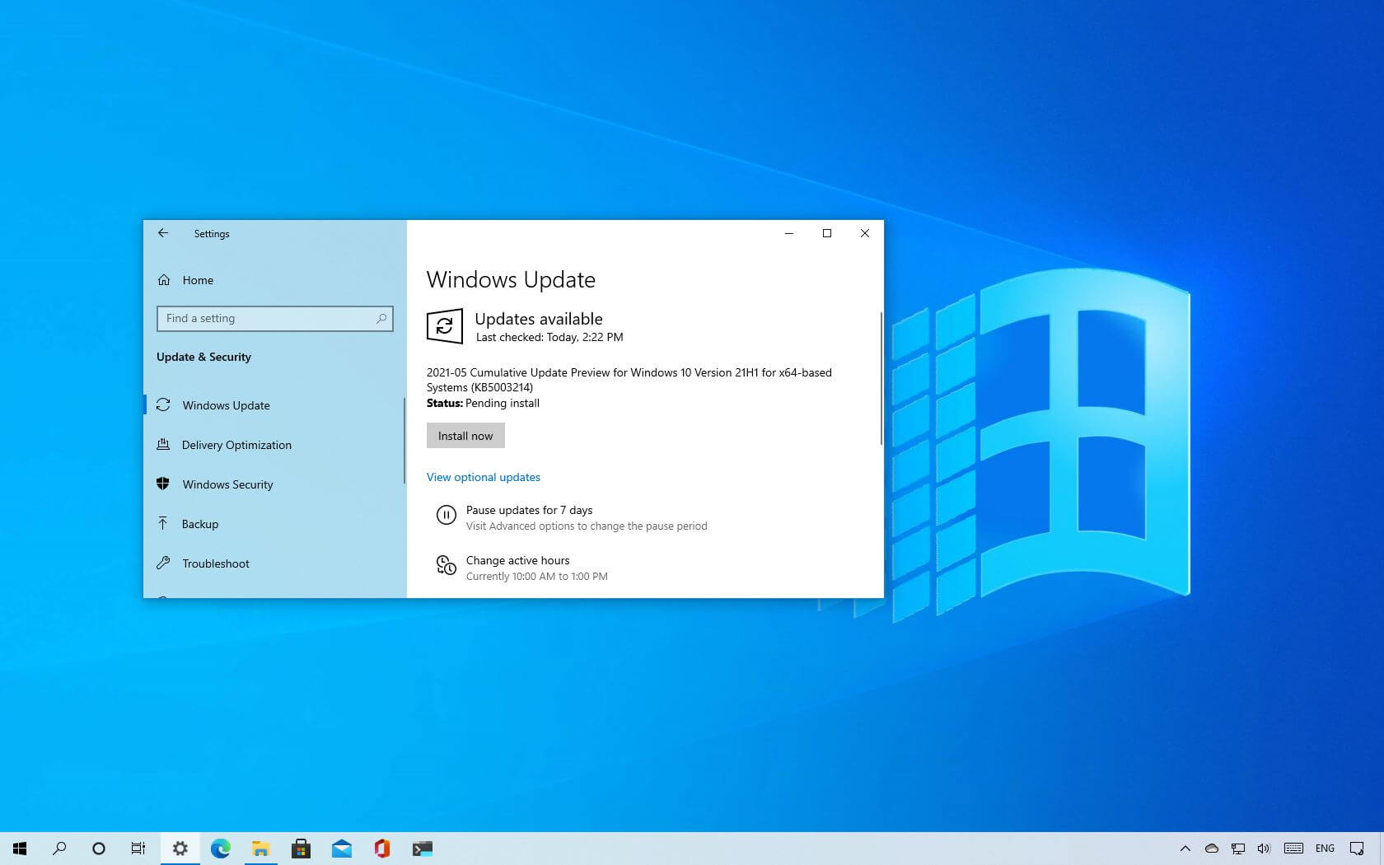The height and width of the screenshot is (865, 1384).
Task: Open Delivery Optimization settings
Action: 236,445
